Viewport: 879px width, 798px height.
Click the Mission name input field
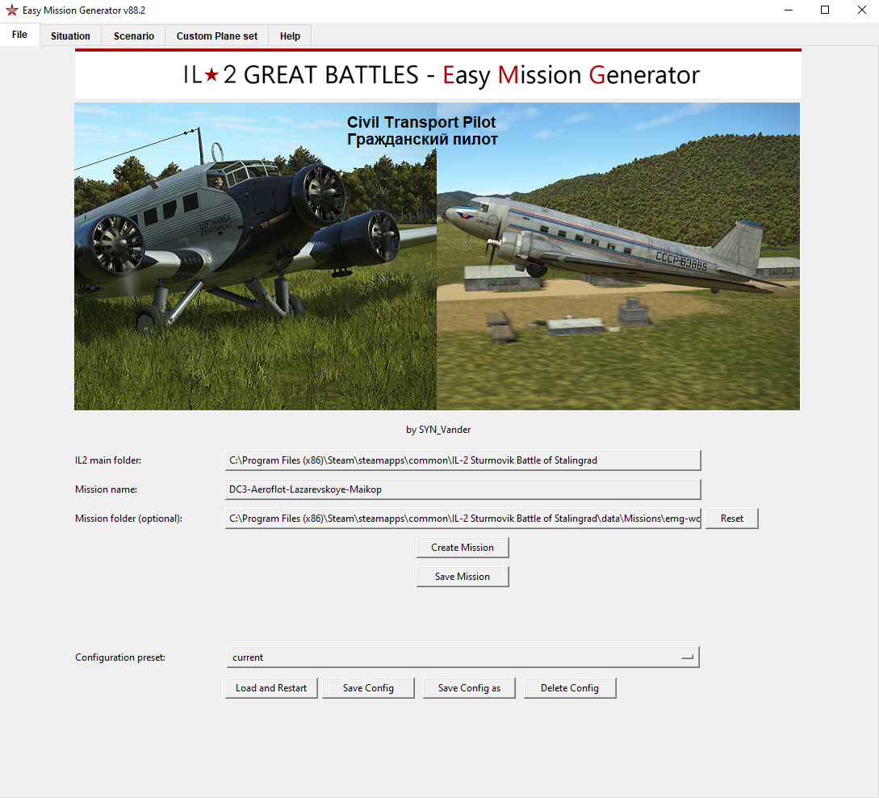point(463,489)
